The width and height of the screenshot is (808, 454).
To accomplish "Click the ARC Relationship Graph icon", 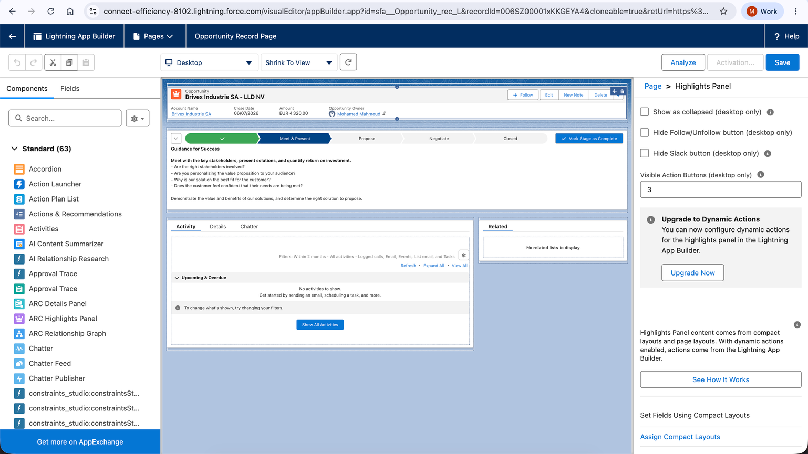I will (19, 333).
